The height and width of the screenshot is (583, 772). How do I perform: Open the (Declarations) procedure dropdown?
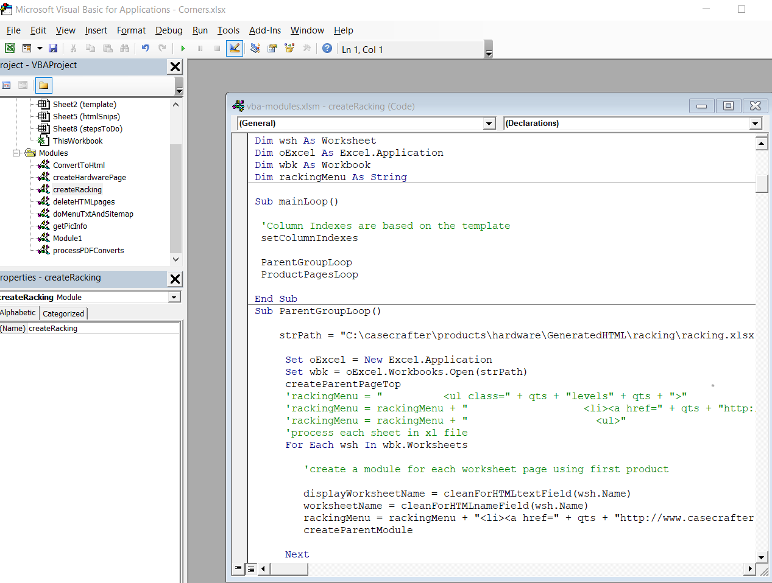(x=756, y=124)
